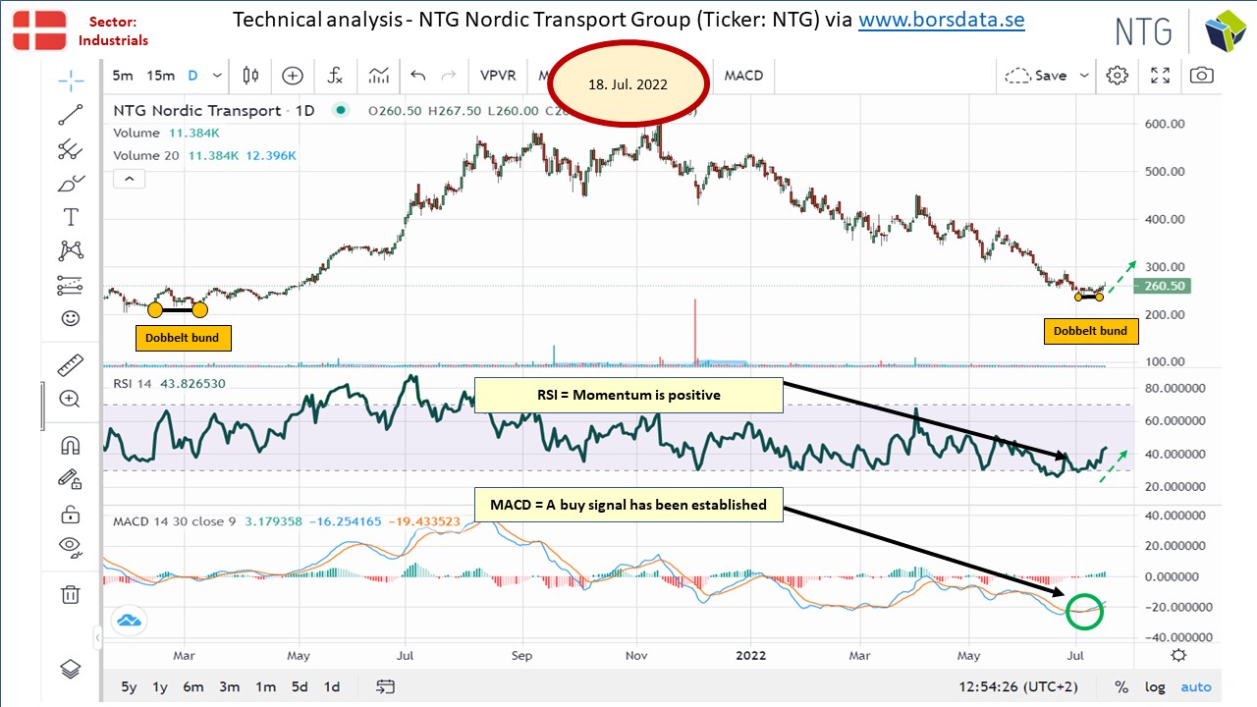Image resolution: width=1257 pixels, height=707 pixels.
Task: Select the D daily interval
Action: pyautogui.click(x=192, y=76)
